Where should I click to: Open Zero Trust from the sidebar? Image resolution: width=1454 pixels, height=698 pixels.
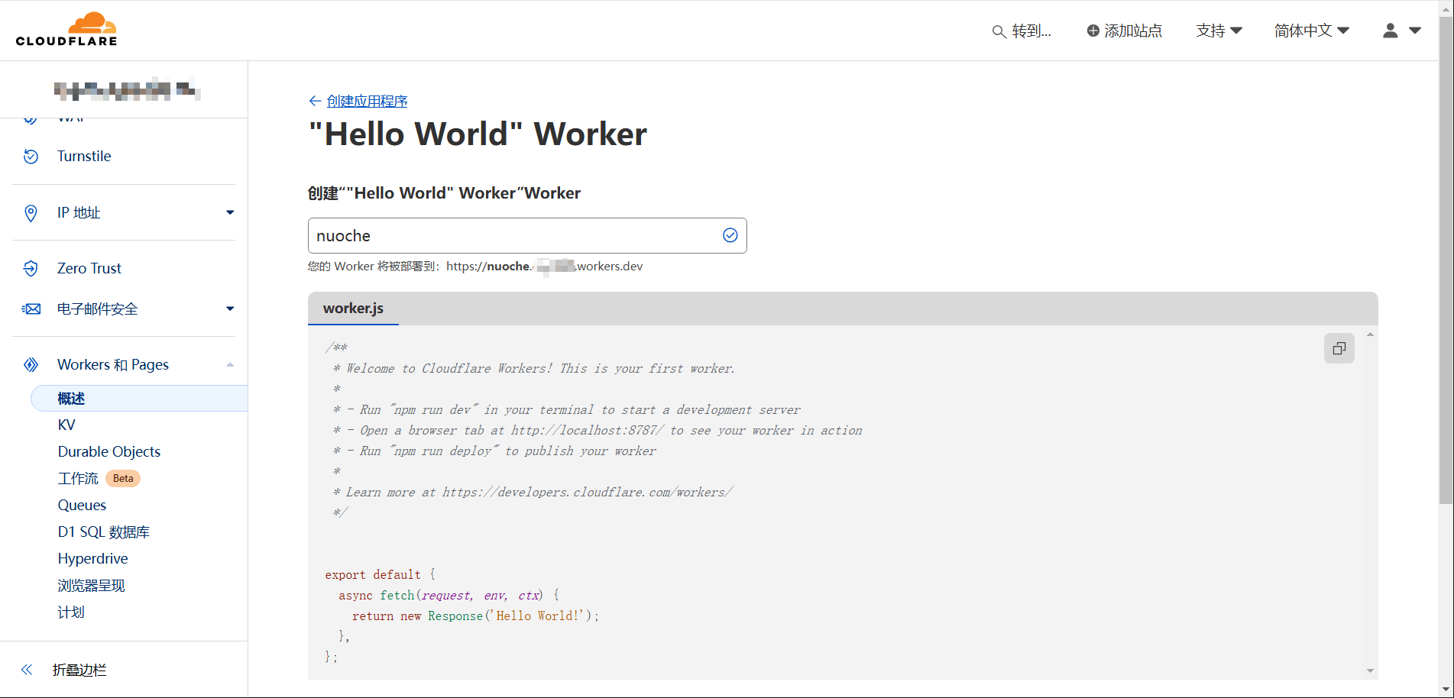[x=89, y=269]
